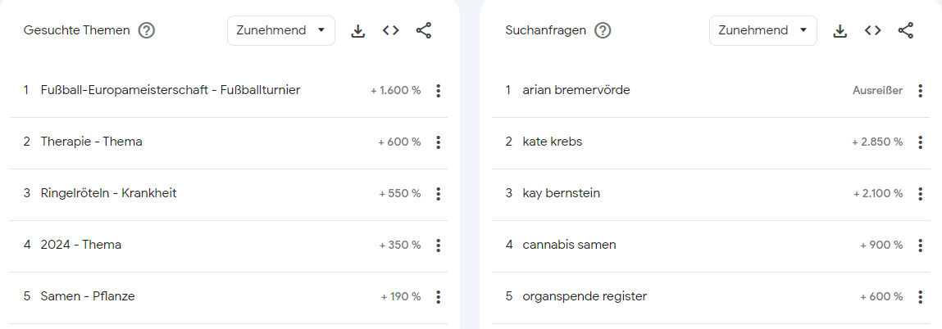Open more options for Fußball-Europameisterschaft row

(x=438, y=91)
